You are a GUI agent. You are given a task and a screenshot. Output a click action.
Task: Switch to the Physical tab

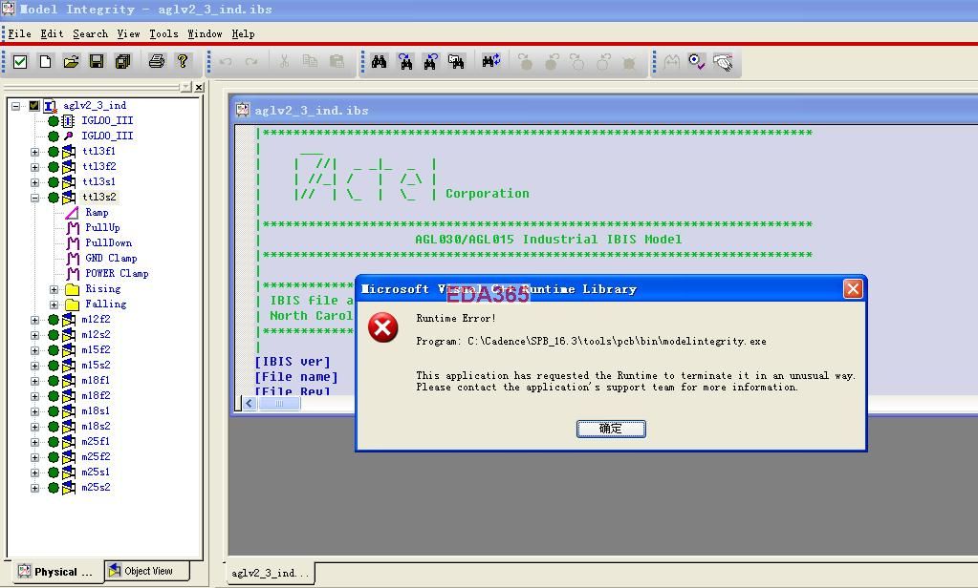57,571
